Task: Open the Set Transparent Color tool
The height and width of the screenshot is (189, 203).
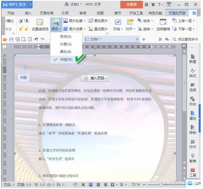Action: [x=40, y=25]
